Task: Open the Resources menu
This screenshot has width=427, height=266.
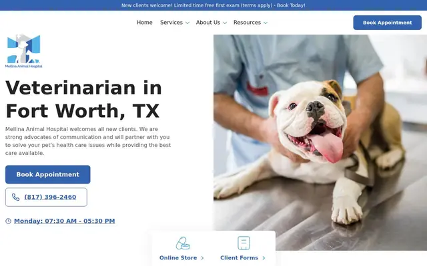Action: tap(248, 23)
